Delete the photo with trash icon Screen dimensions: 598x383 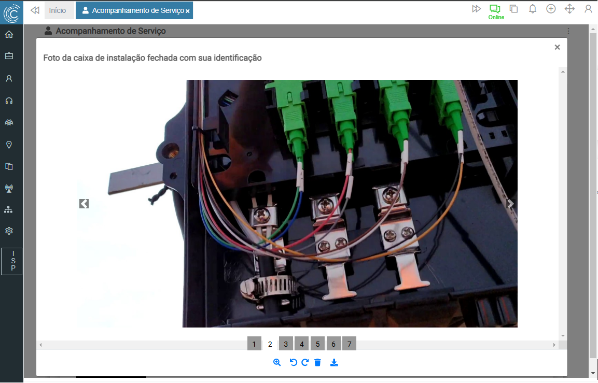pos(317,363)
